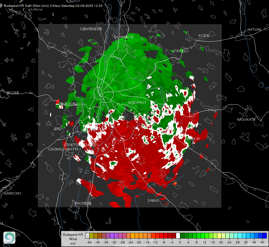
Task: Click the BICSKE town label
Action: 13,92
